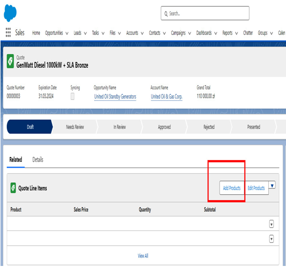The width and height of the screenshot is (286, 267).
Task: Expand the Accounts nav dropdown arrow
Action: click(142, 34)
